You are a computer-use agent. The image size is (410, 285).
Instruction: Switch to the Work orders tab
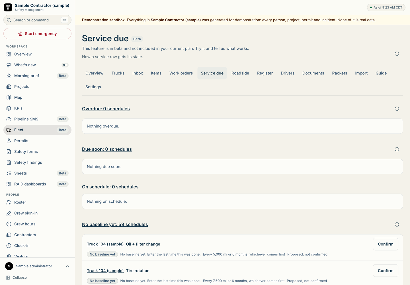[181, 73]
